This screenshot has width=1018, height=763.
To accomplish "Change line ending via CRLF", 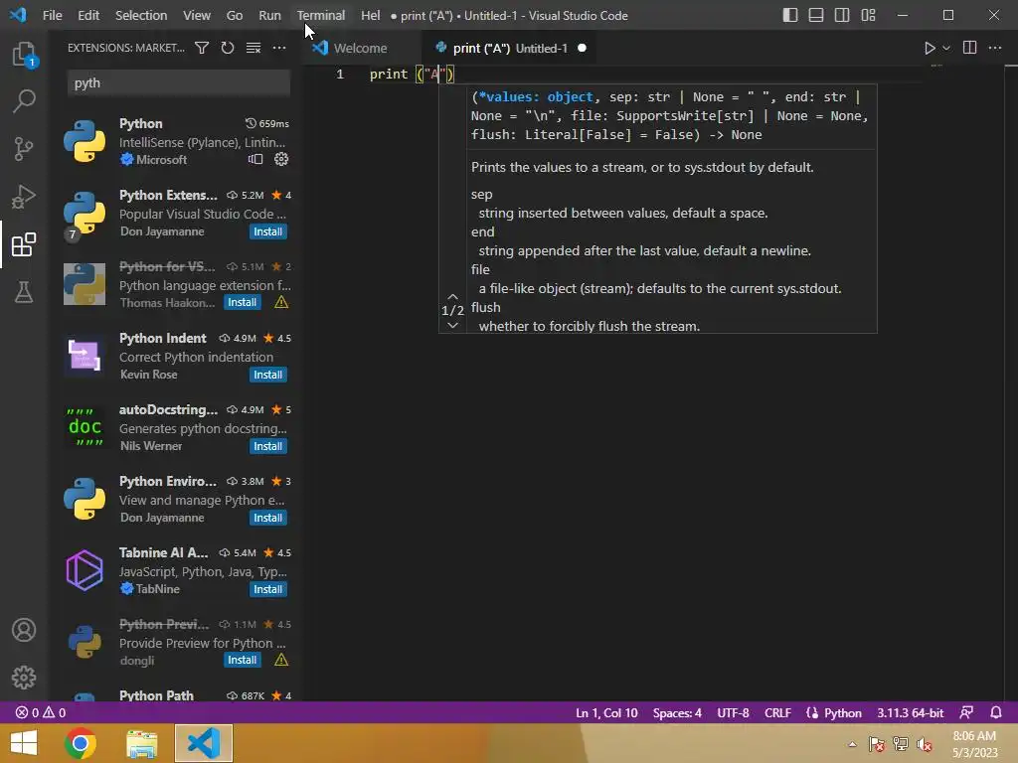I will click(777, 712).
